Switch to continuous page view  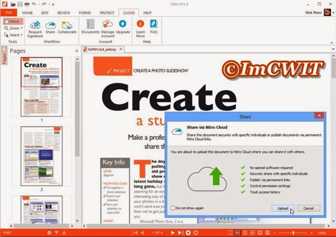click(237, 233)
